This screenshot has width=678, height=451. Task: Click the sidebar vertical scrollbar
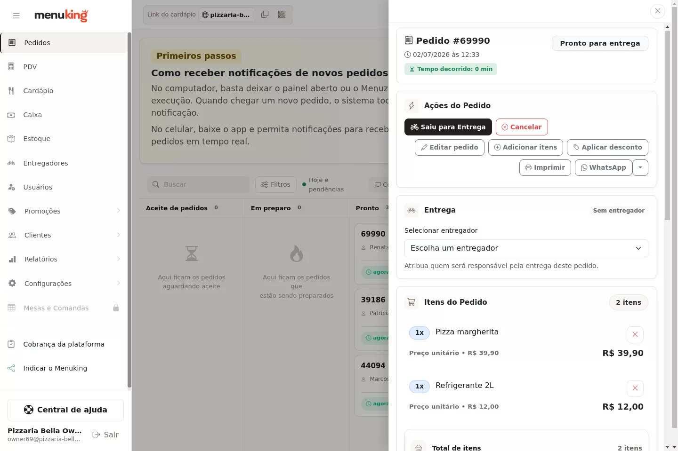[129, 210]
